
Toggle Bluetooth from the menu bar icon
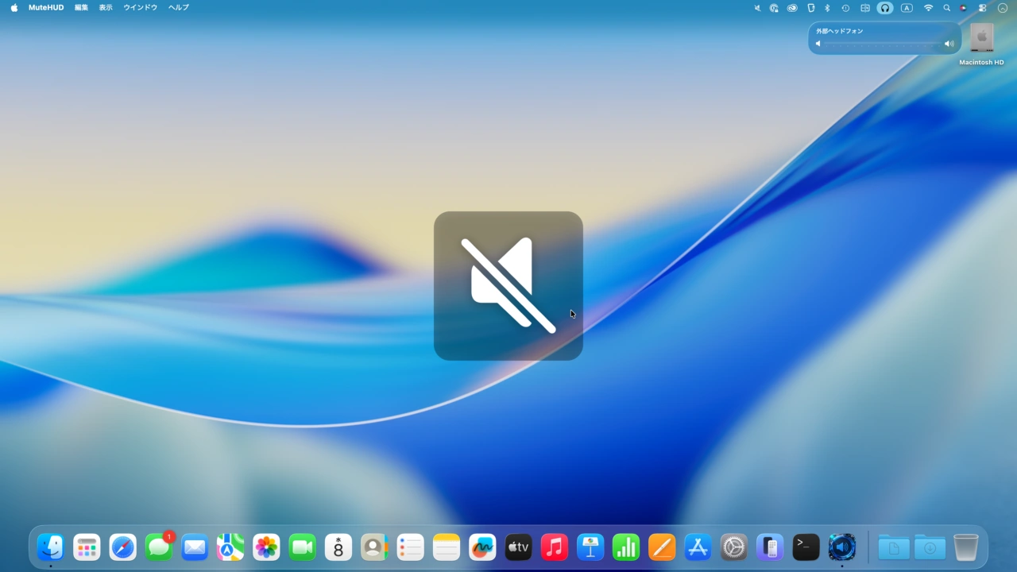[826, 8]
